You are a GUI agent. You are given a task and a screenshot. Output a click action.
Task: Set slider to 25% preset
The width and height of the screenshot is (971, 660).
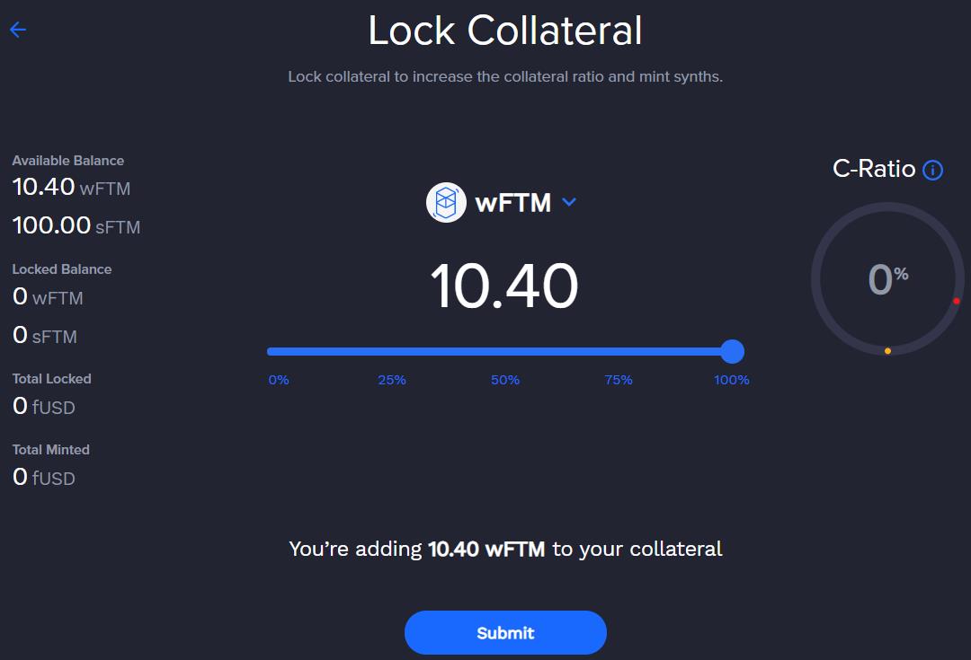click(x=392, y=380)
